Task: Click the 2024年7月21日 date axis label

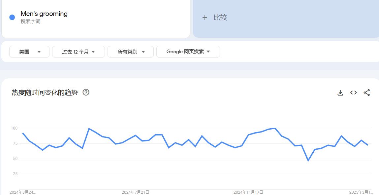Action: tap(135, 192)
